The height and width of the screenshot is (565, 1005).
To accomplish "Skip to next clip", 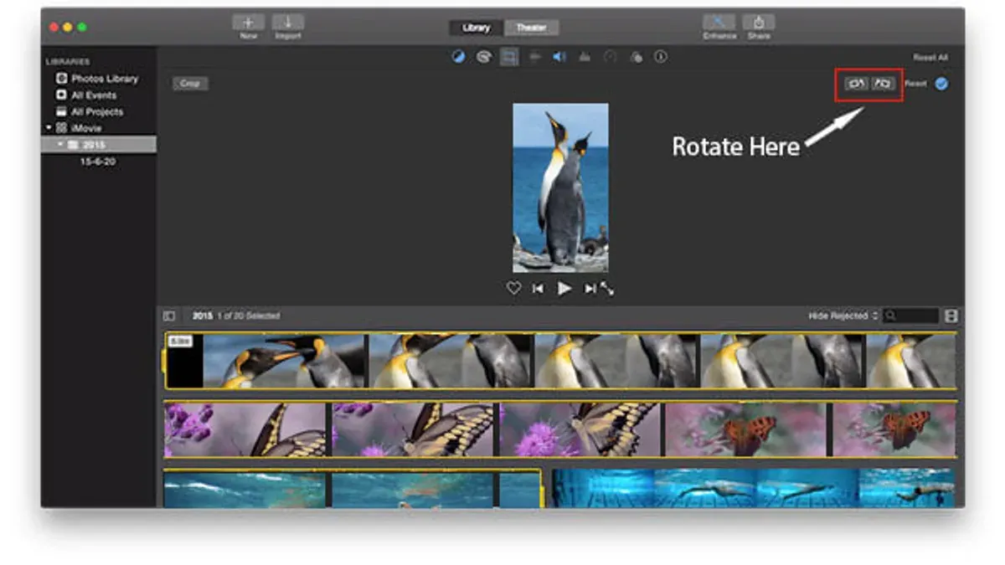I will coord(590,288).
